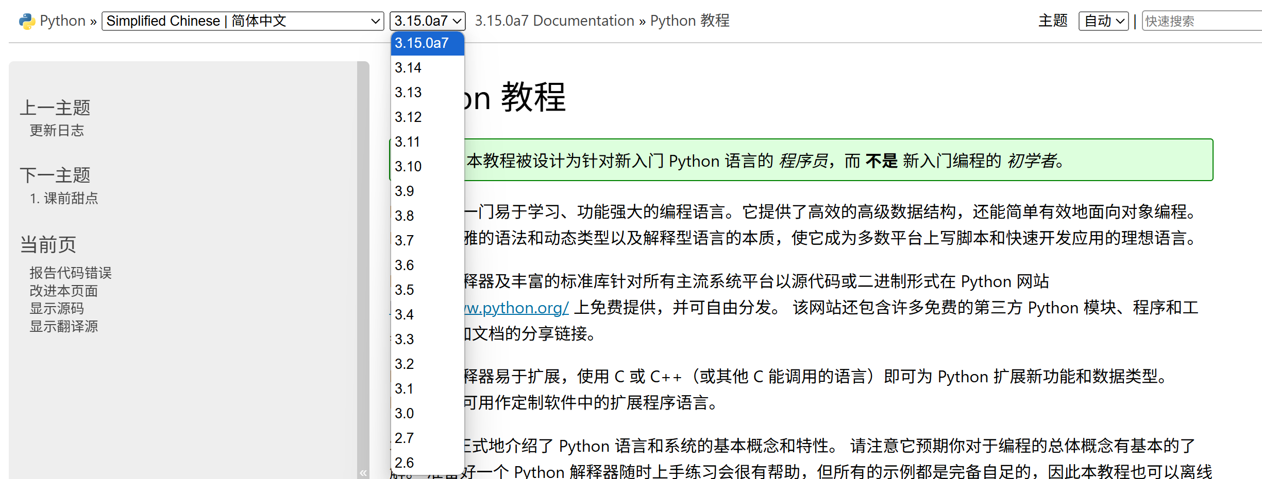Switch docs to version 3.7
Image resolution: width=1262 pixels, height=479 pixels.
pyautogui.click(x=428, y=240)
